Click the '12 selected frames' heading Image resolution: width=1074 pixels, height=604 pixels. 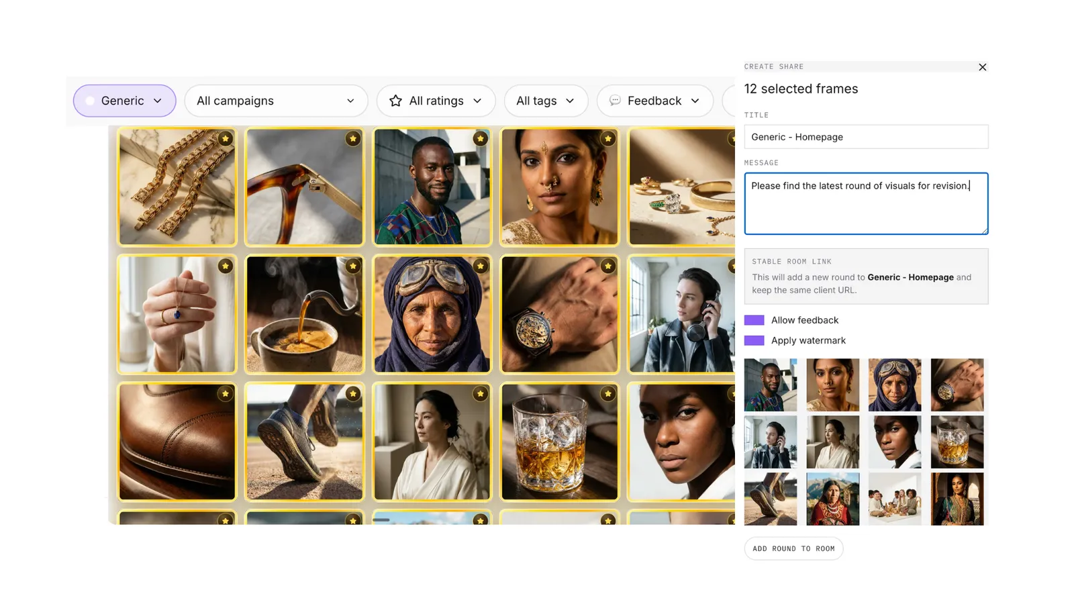pos(801,89)
